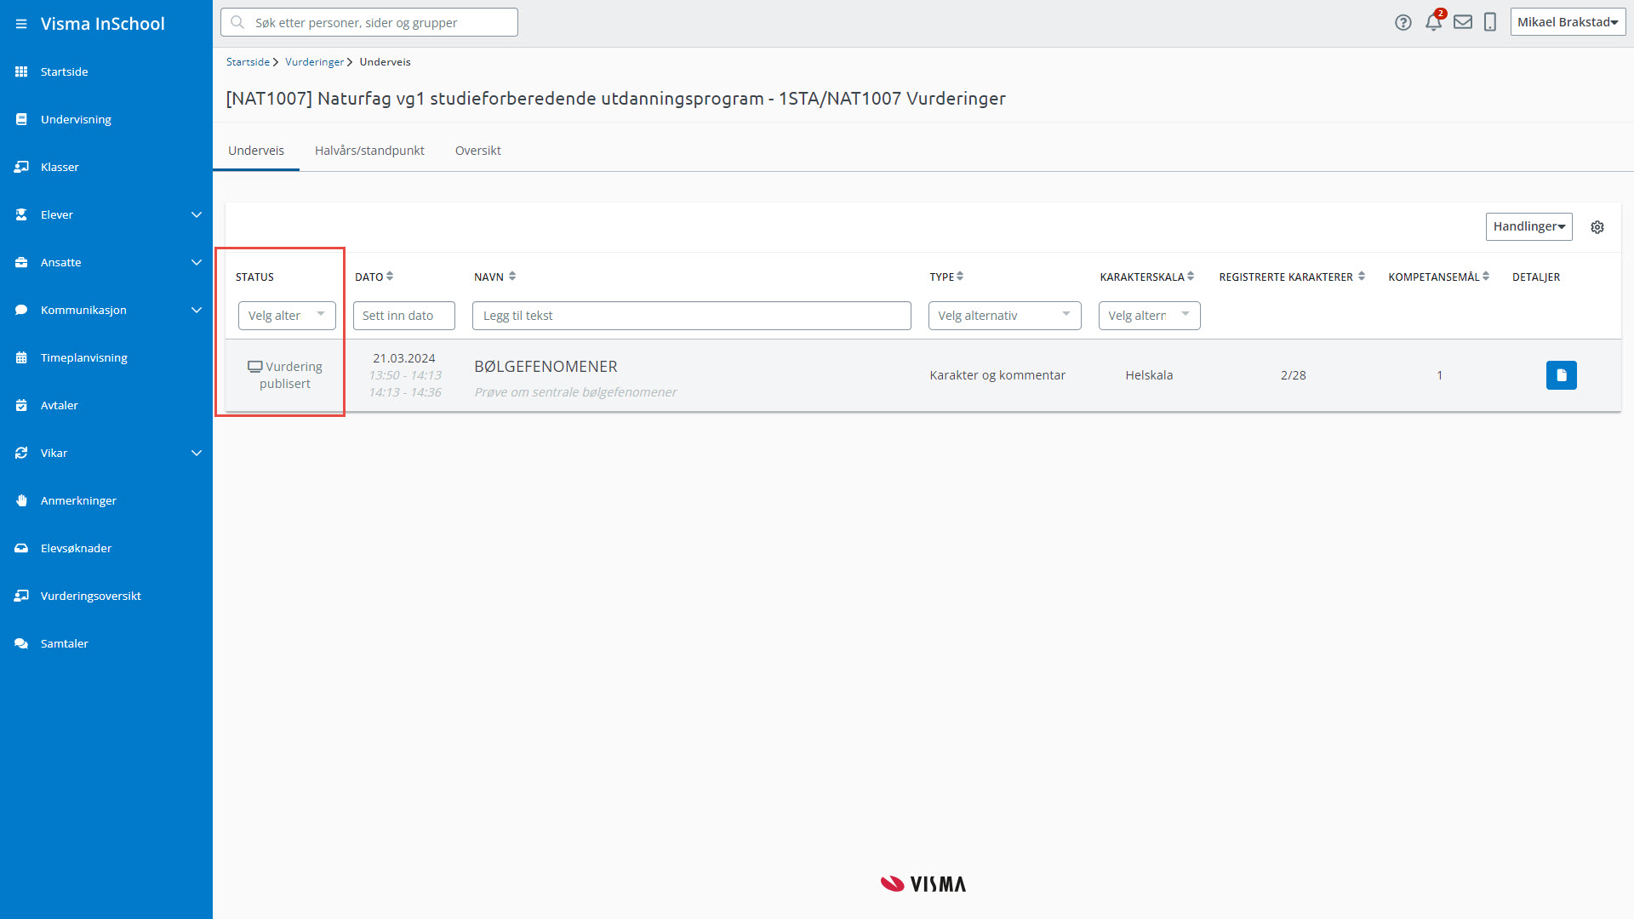This screenshot has width=1634, height=919.
Task: Click the Klasser icon in sidebar
Action: [x=21, y=167]
